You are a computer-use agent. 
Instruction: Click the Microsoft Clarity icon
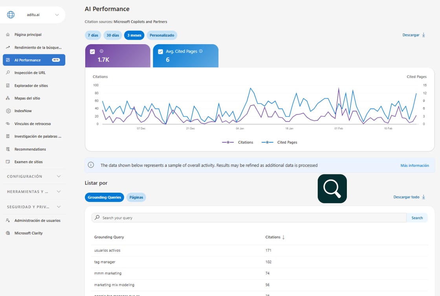click(8, 233)
